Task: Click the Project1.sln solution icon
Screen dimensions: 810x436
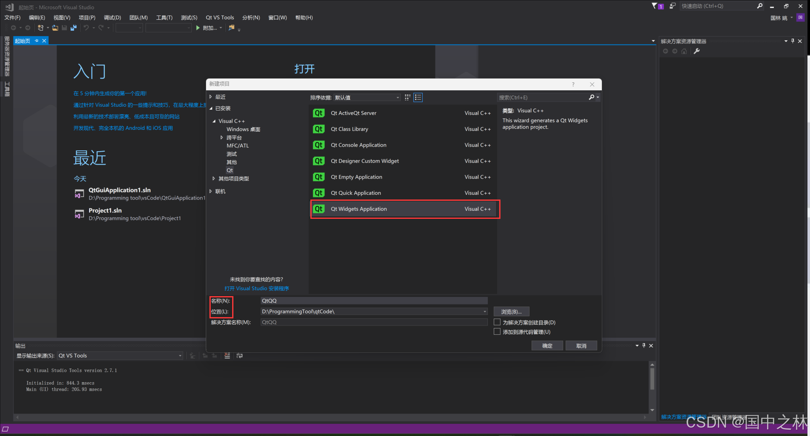Action: [x=79, y=214]
